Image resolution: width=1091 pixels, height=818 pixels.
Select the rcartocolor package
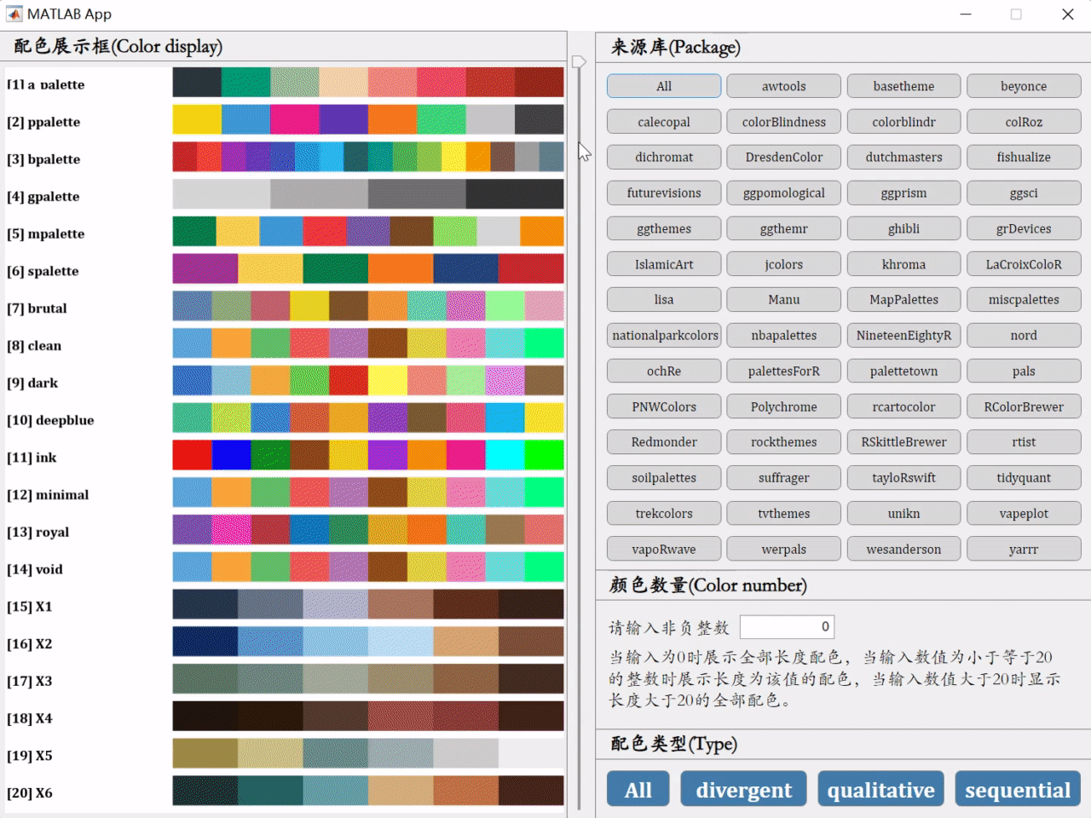pos(904,406)
